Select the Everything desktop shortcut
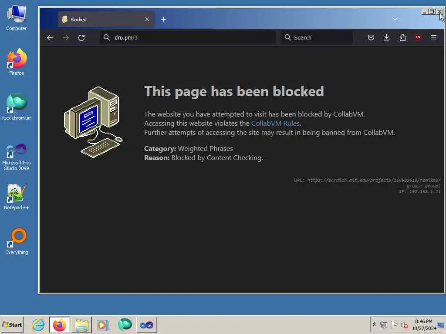The image size is (446, 334). tap(17, 241)
